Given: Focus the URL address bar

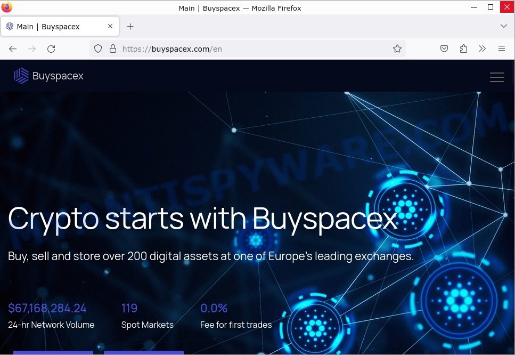Looking at the screenshot, I should [x=248, y=49].
